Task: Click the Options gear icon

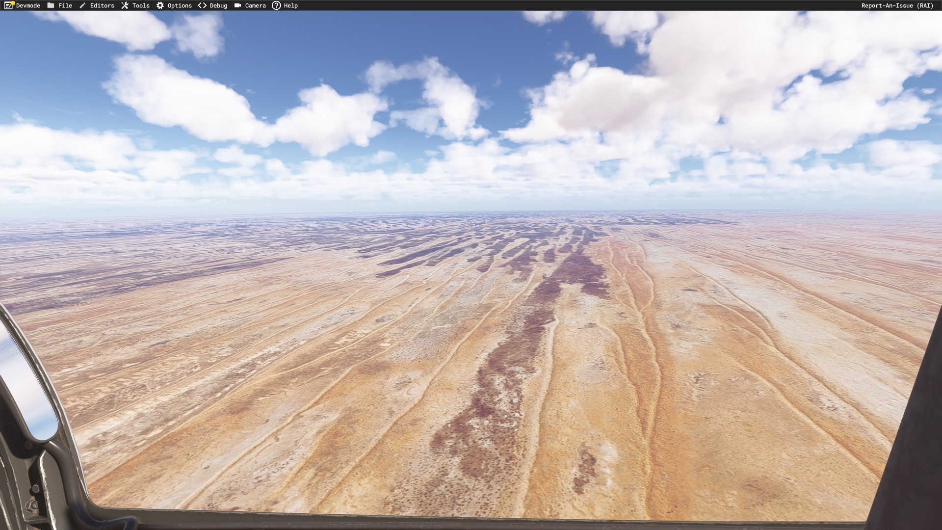Action: 160,5
